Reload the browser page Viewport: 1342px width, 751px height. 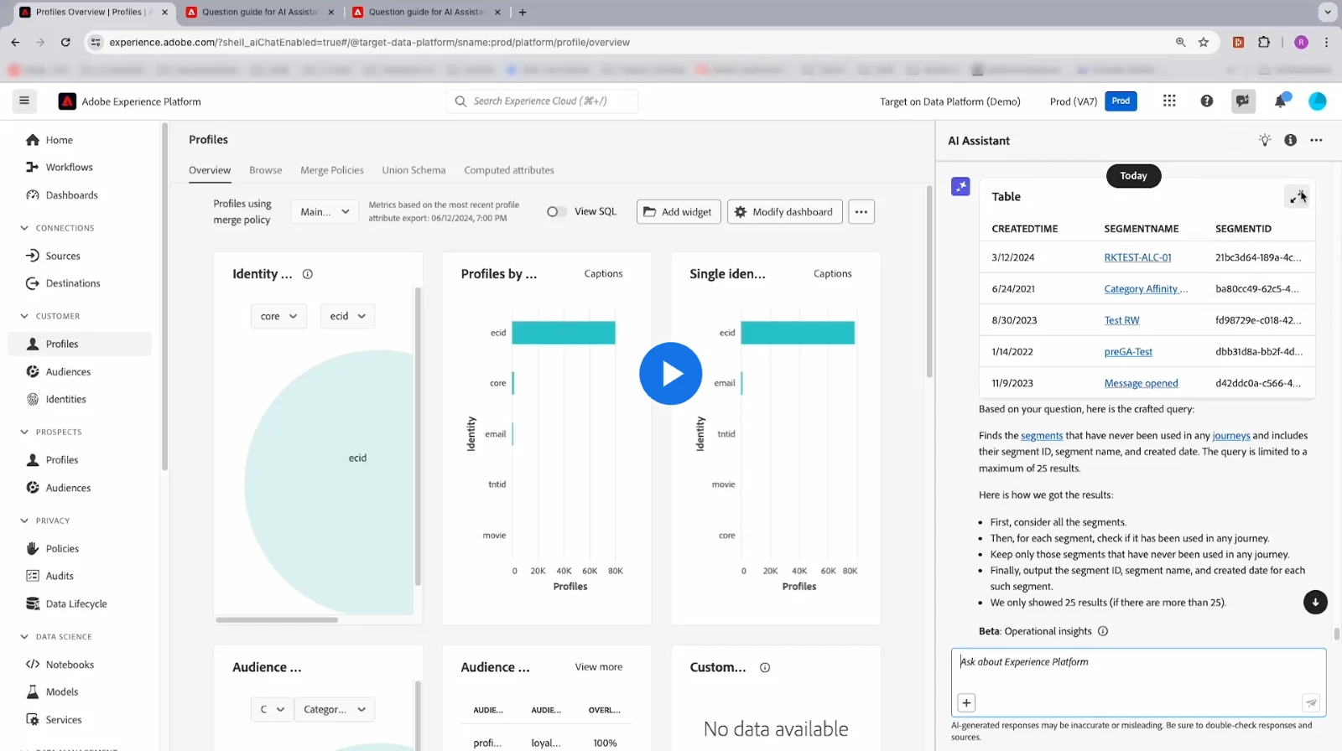tap(65, 42)
